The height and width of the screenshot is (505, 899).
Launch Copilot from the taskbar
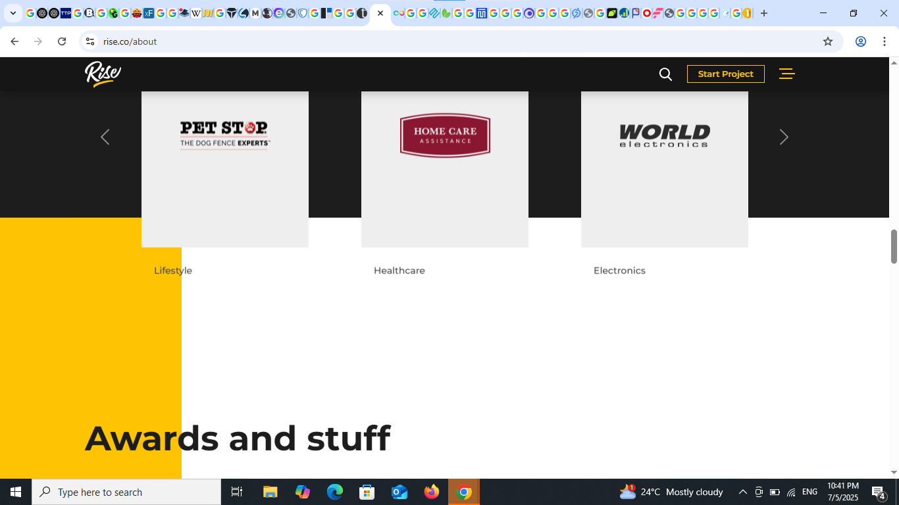coord(303,492)
